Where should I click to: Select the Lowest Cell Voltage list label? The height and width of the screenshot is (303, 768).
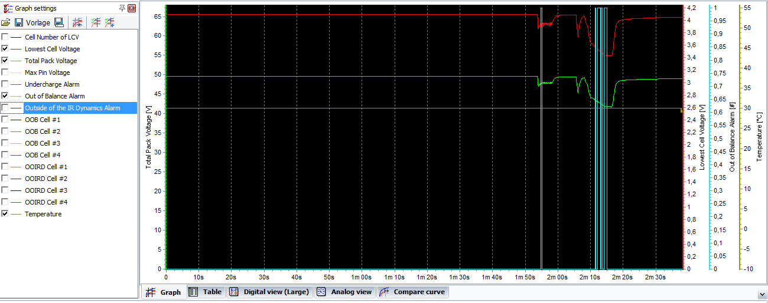coord(52,49)
